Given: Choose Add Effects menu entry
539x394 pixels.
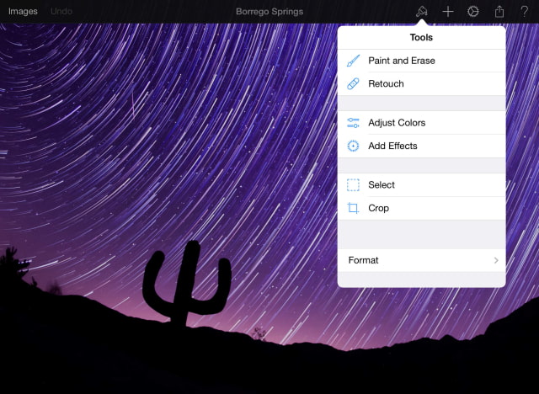Looking at the screenshot, I should pos(421,146).
